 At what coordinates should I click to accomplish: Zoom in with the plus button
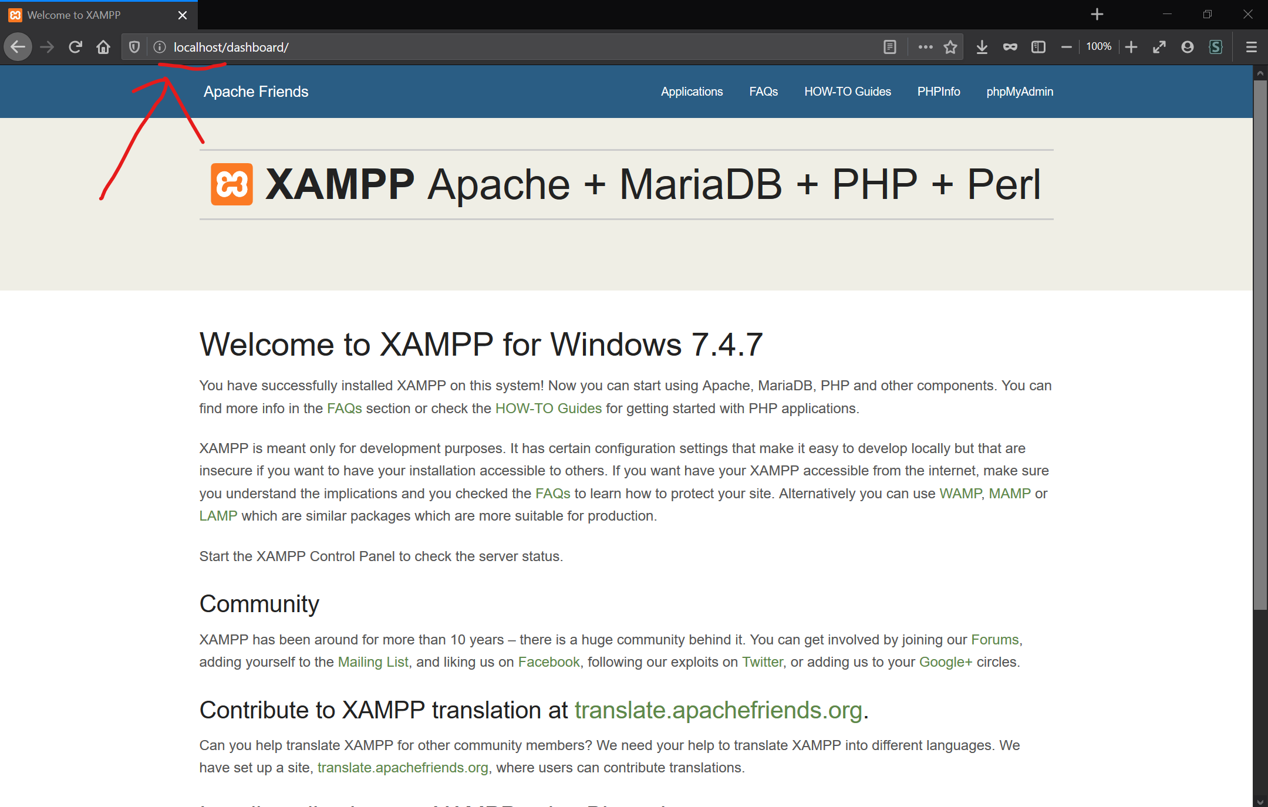tap(1131, 47)
